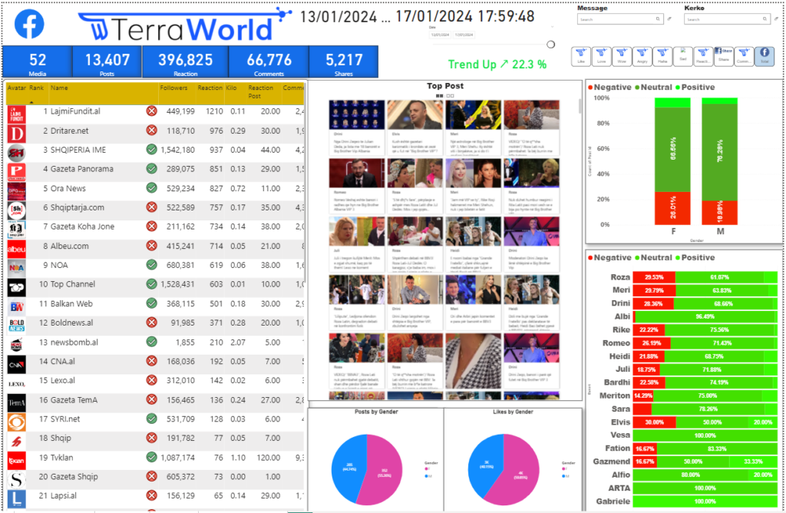Click the Top Post vertical scrollbar
The image size is (786, 513).
tap(580, 106)
